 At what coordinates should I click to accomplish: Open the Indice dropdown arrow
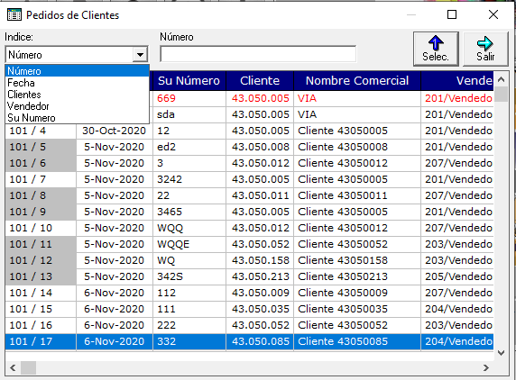pyautogui.click(x=140, y=55)
